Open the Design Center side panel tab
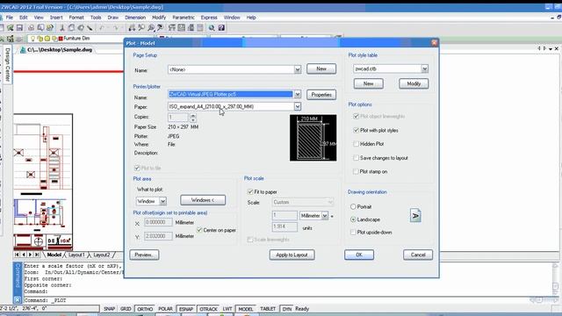Image resolution: width=562 pixels, height=316 pixels. (x=8, y=64)
